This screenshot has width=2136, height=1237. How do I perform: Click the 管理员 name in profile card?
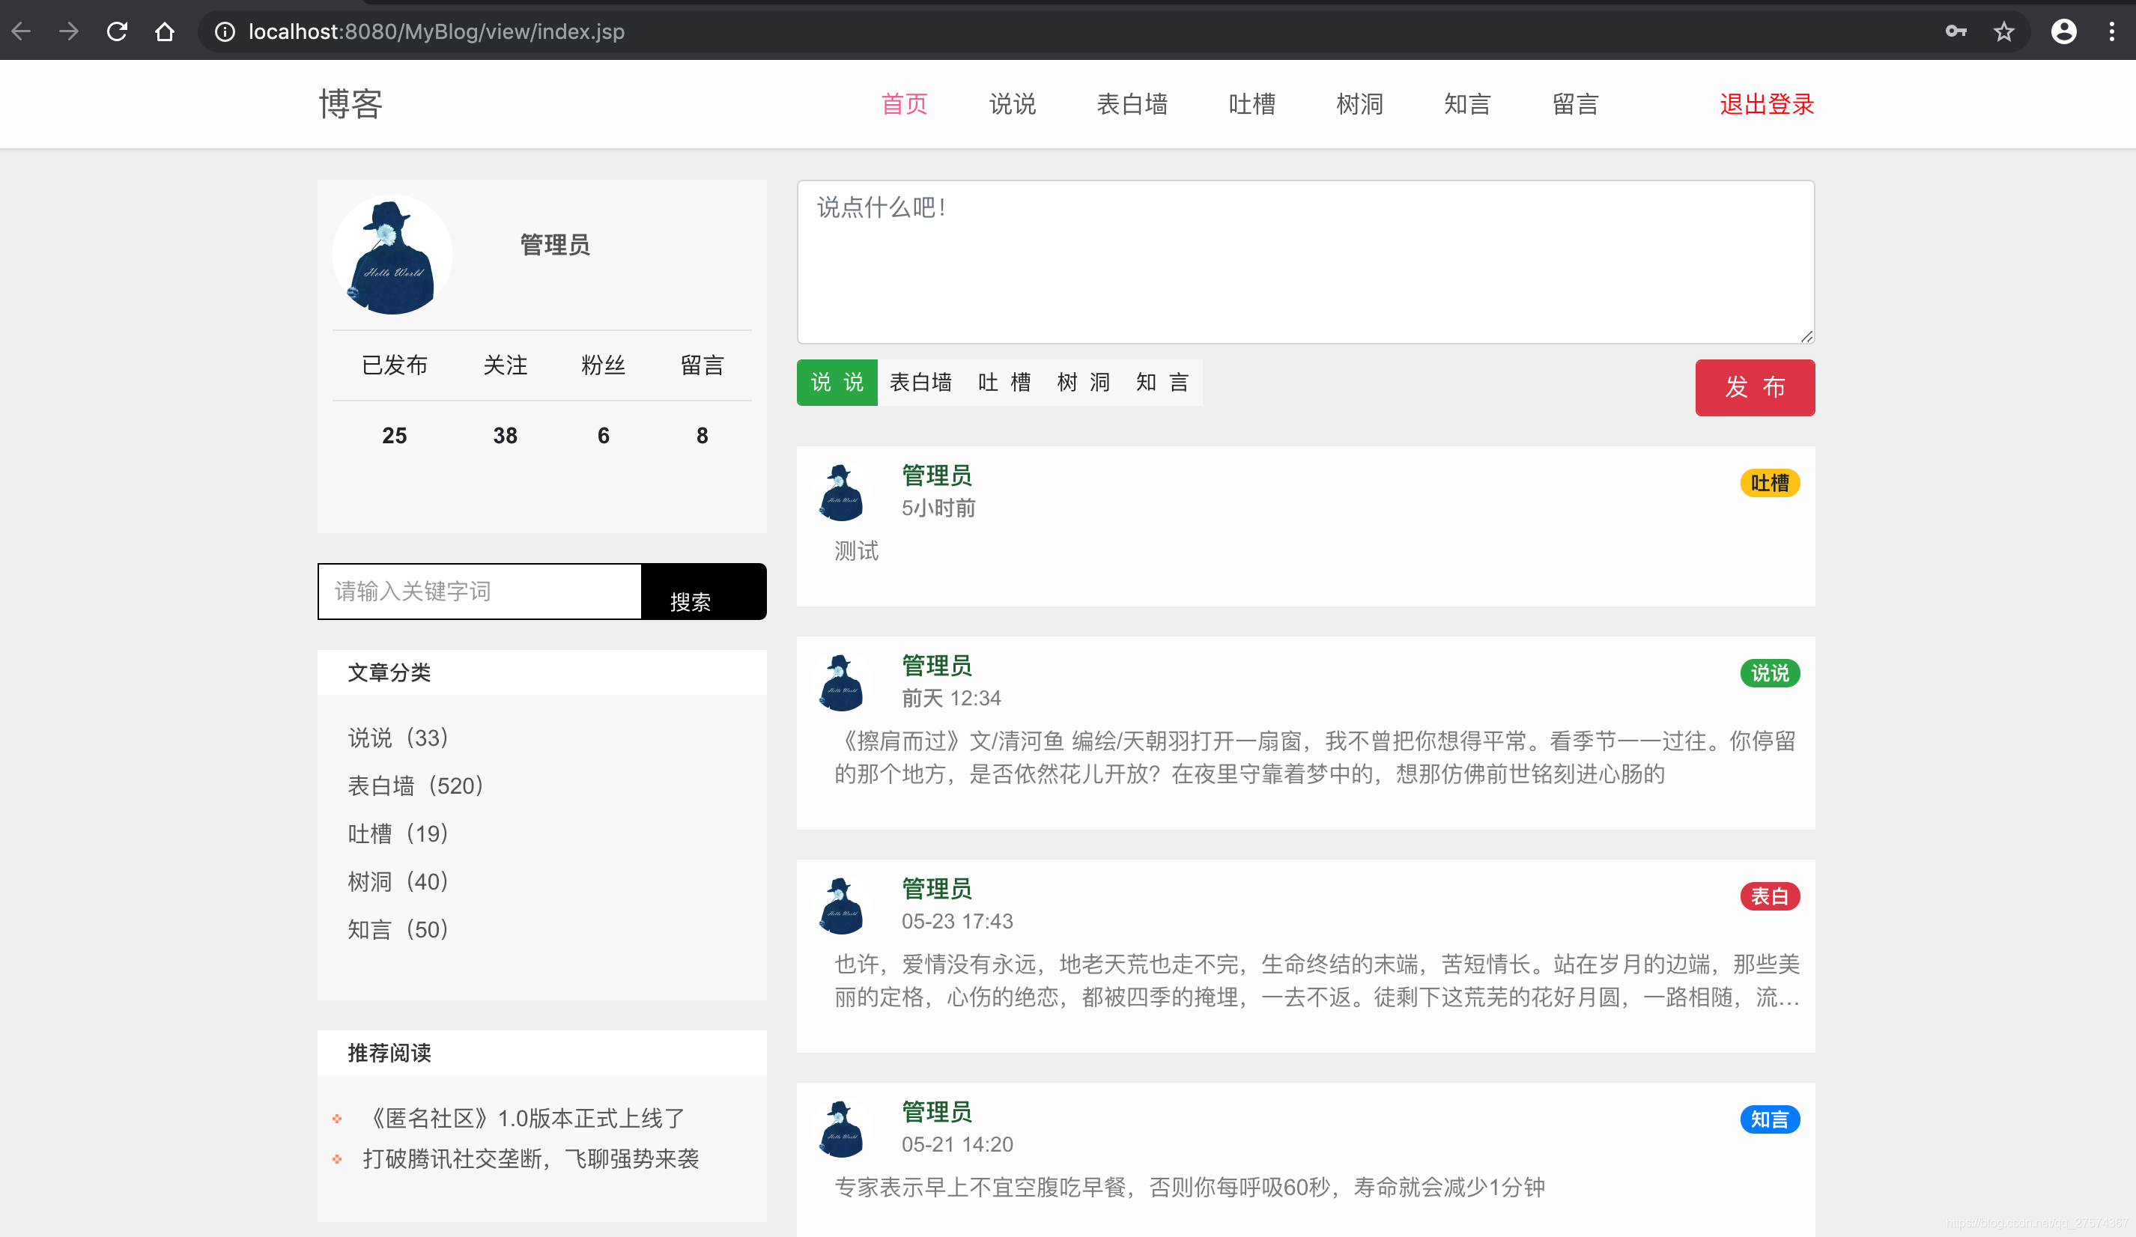click(x=555, y=245)
